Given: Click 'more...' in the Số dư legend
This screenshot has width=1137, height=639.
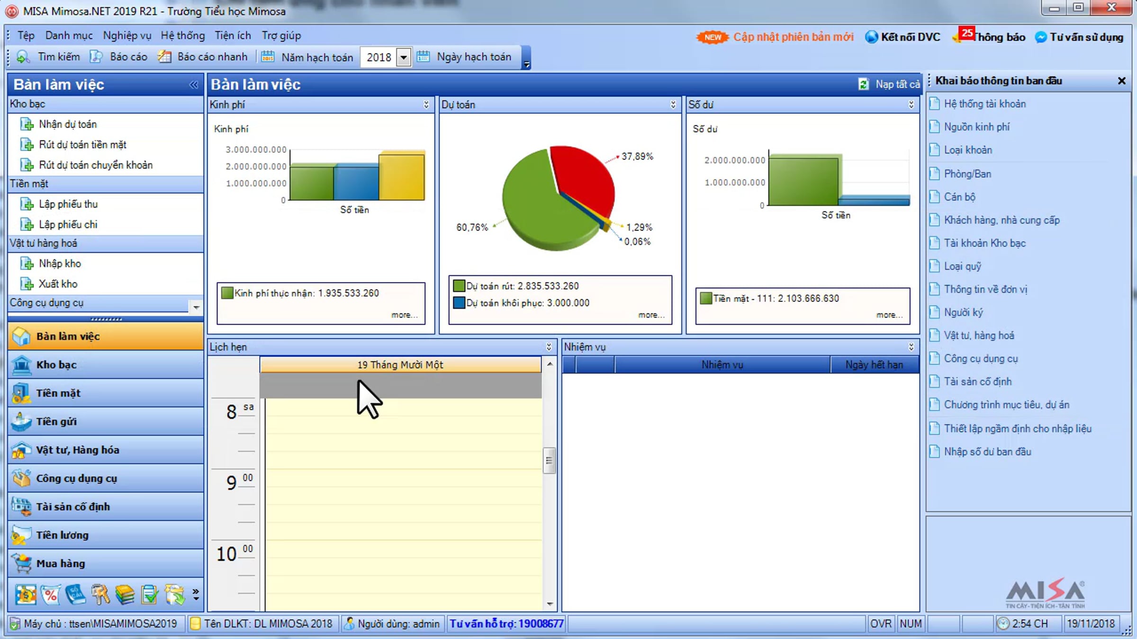Looking at the screenshot, I should coord(889,315).
